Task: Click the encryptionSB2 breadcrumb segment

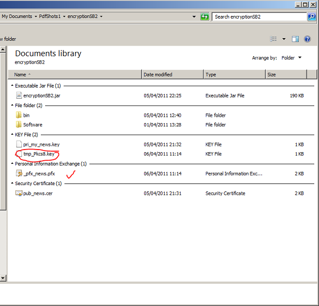Action: tap(82, 16)
